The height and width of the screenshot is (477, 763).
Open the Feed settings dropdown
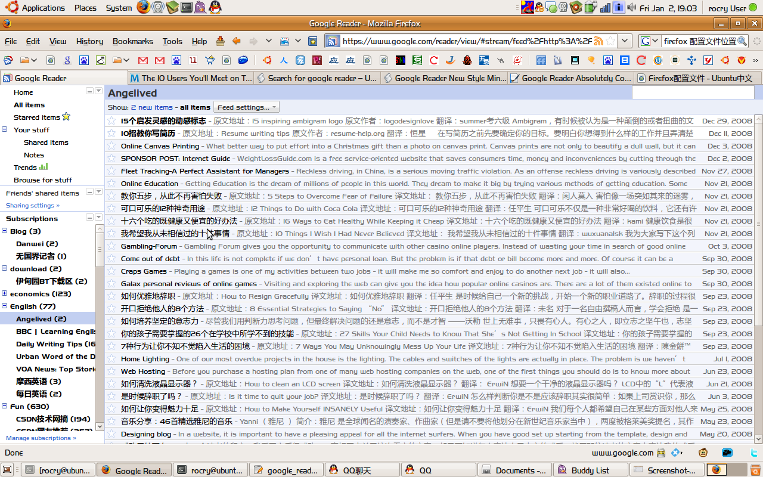coord(246,107)
